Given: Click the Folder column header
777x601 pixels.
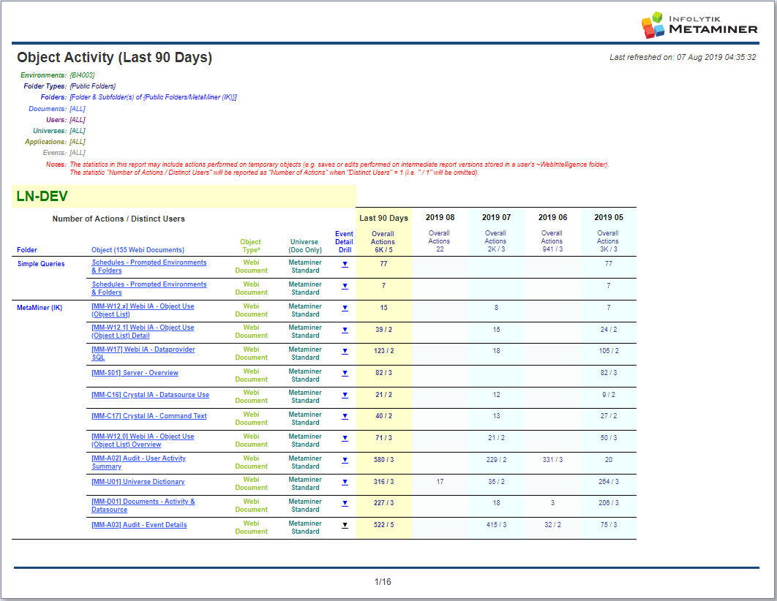Looking at the screenshot, I should [27, 250].
